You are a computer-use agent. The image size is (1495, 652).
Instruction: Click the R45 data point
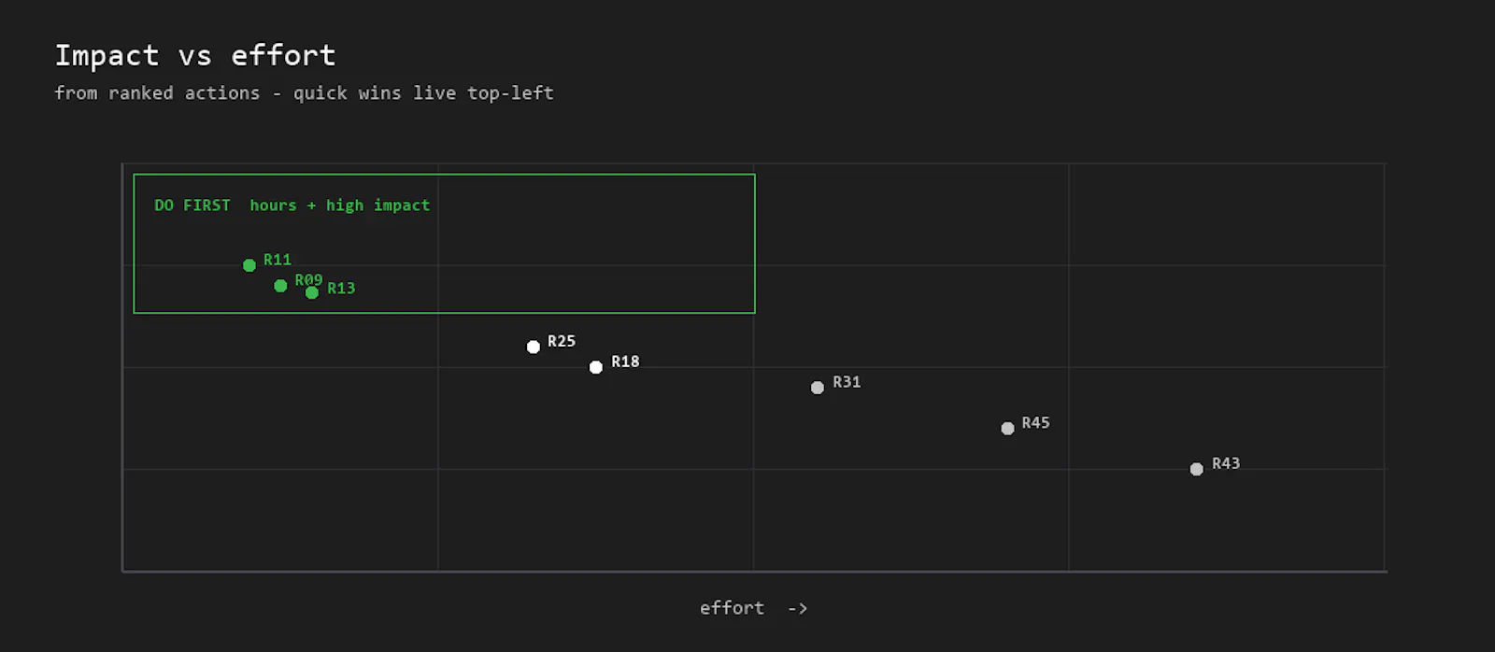tap(1007, 429)
